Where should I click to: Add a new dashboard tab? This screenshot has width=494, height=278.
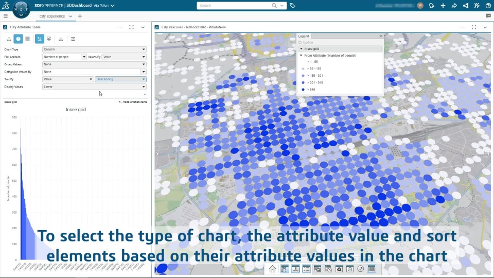pyautogui.click(x=80, y=16)
